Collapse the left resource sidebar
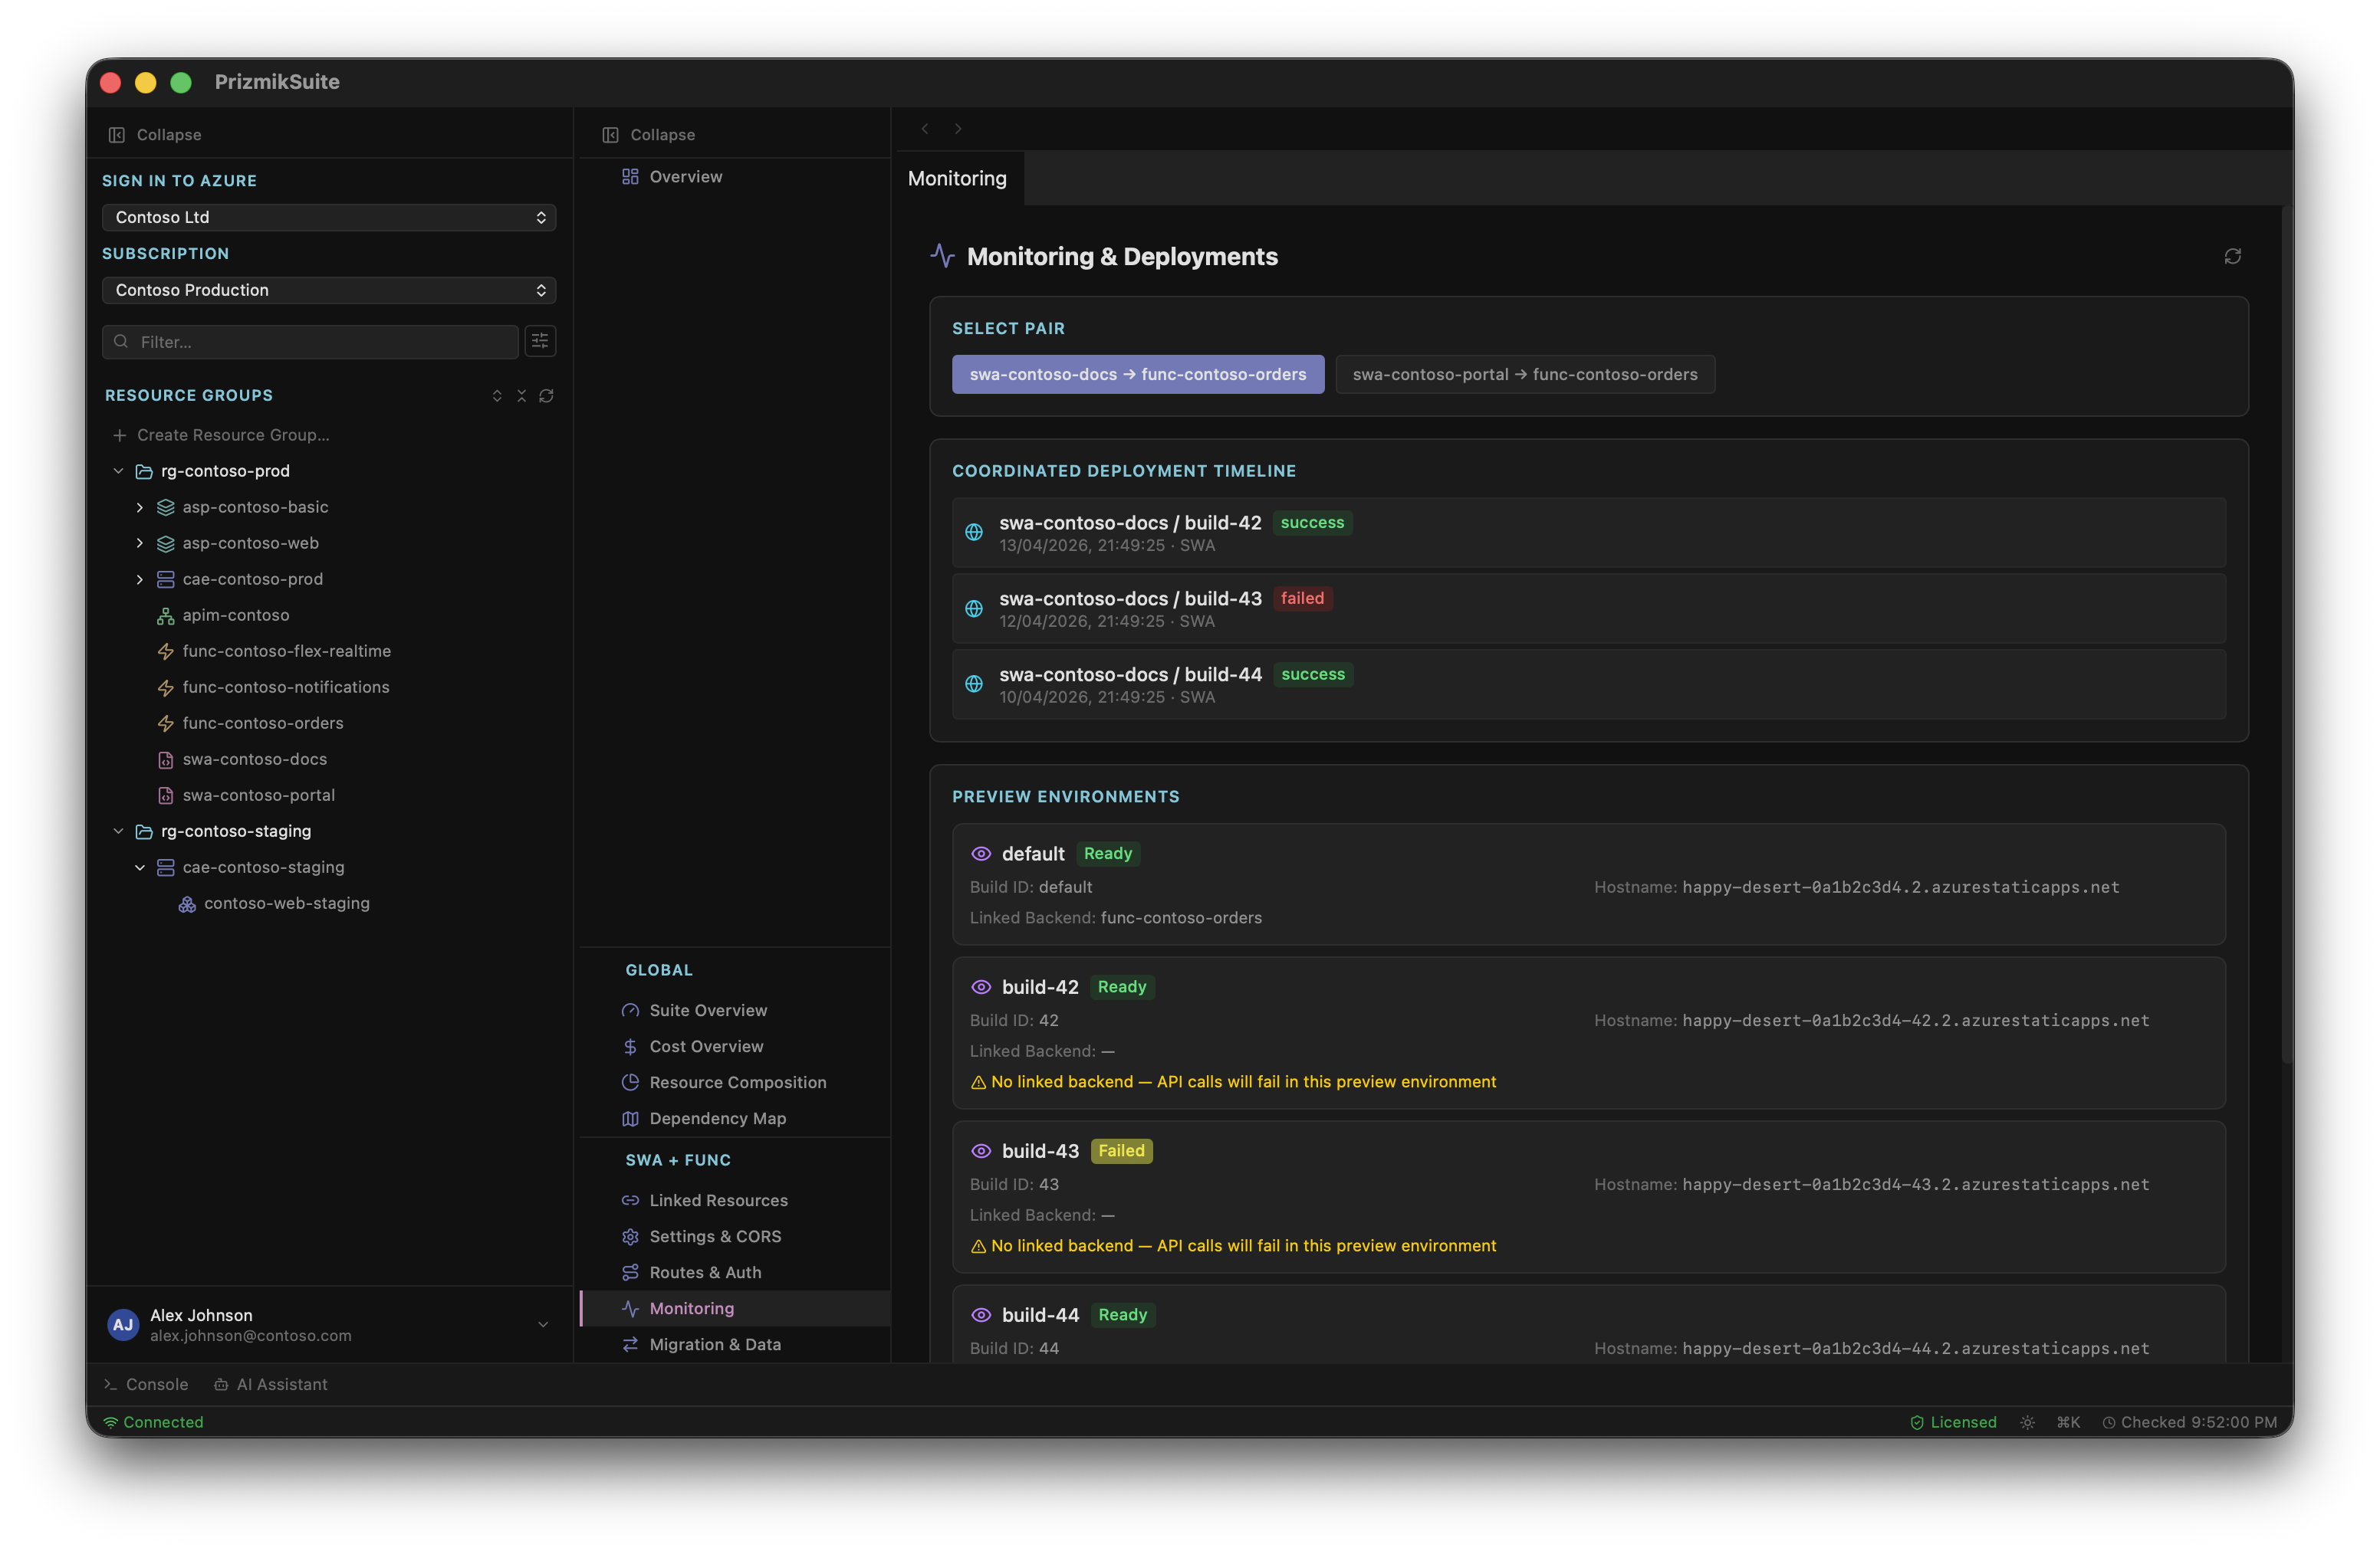 [155, 135]
